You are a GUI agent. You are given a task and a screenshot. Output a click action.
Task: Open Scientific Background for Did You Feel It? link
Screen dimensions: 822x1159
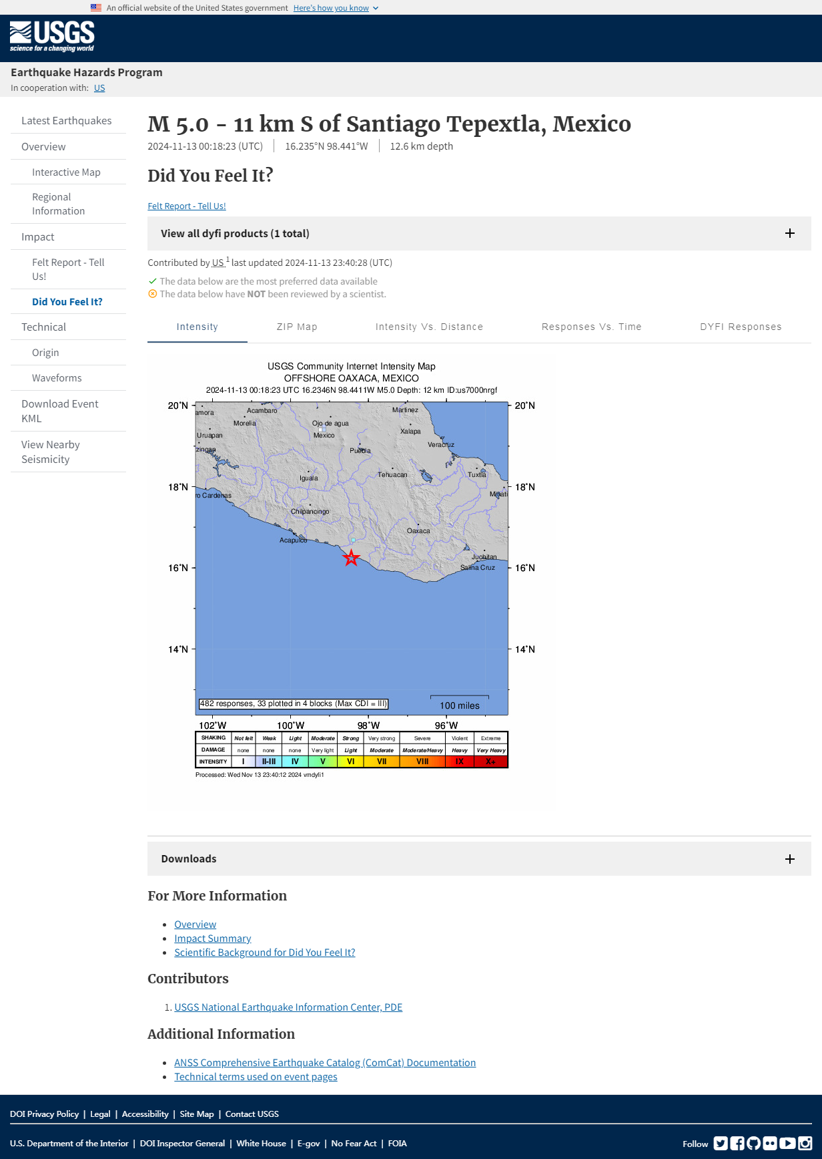click(x=265, y=953)
